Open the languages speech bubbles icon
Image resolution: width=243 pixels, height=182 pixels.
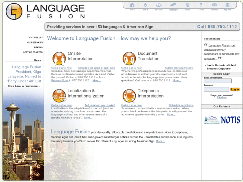(x=173, y=5)
